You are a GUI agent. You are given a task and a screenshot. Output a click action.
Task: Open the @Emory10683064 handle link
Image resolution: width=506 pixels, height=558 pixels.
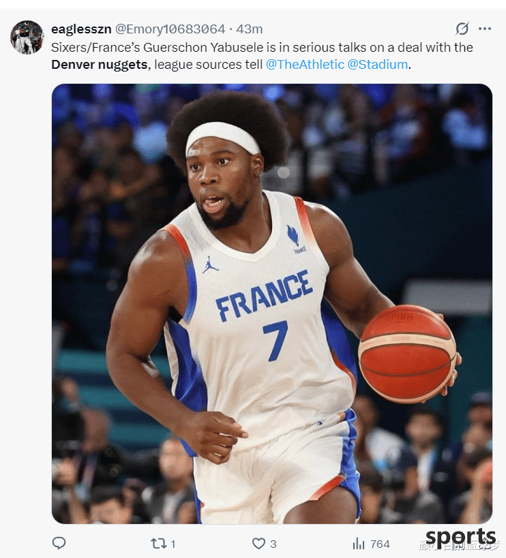point(170,29)
